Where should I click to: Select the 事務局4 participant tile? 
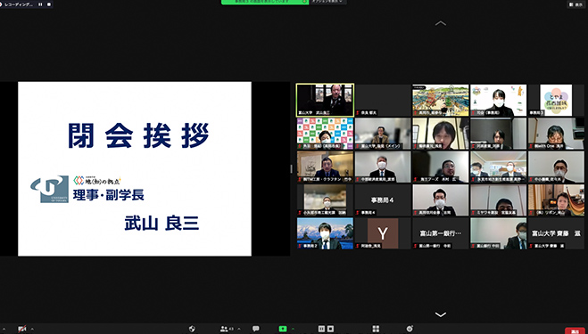point(383,200)
